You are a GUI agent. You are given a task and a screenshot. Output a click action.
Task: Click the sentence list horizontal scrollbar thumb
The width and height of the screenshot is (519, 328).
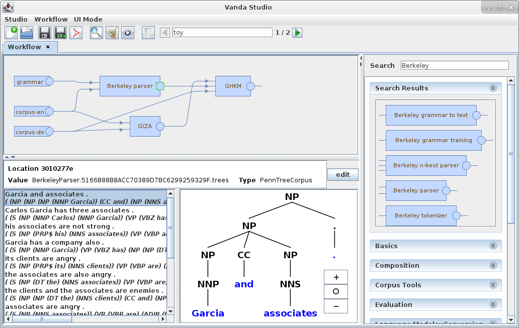point(42,319)
